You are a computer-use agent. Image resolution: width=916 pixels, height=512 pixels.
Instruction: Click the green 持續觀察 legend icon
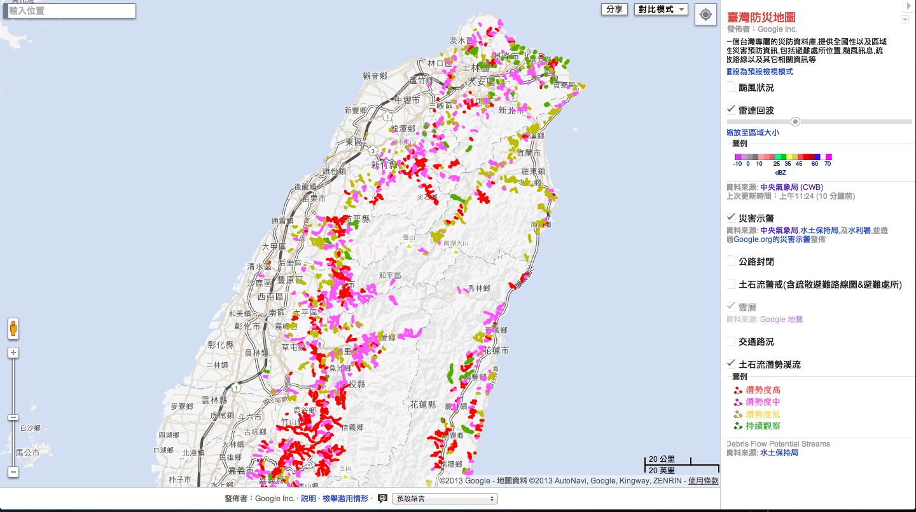[737, 426]
